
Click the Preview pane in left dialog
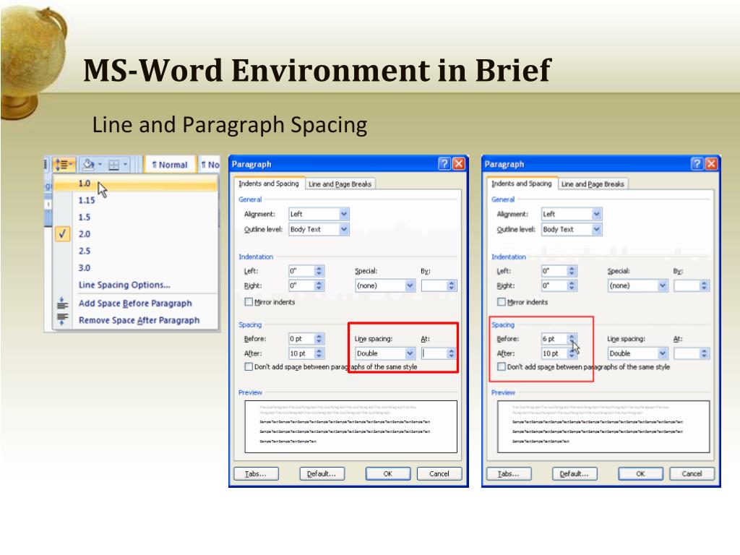(351, 426)
